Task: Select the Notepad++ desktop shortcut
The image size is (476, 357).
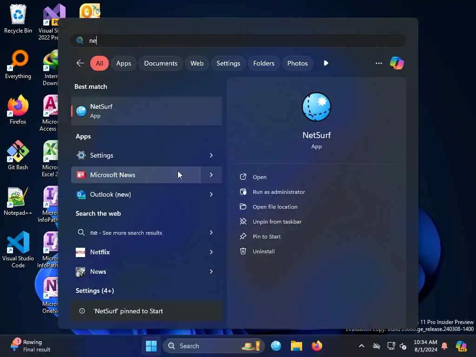Action: tap(18, 201)
